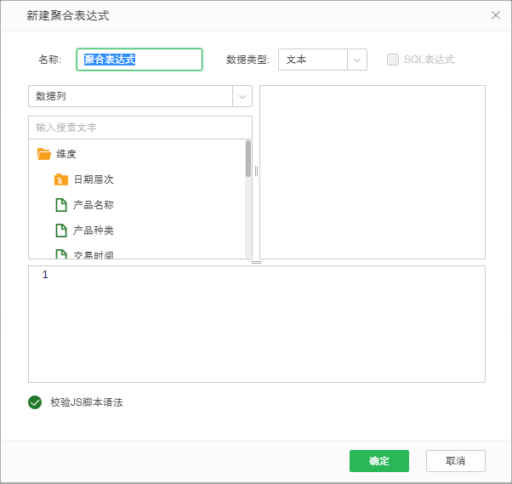
Task: Select 日期层次 tree item
Action: pos(94,179)
